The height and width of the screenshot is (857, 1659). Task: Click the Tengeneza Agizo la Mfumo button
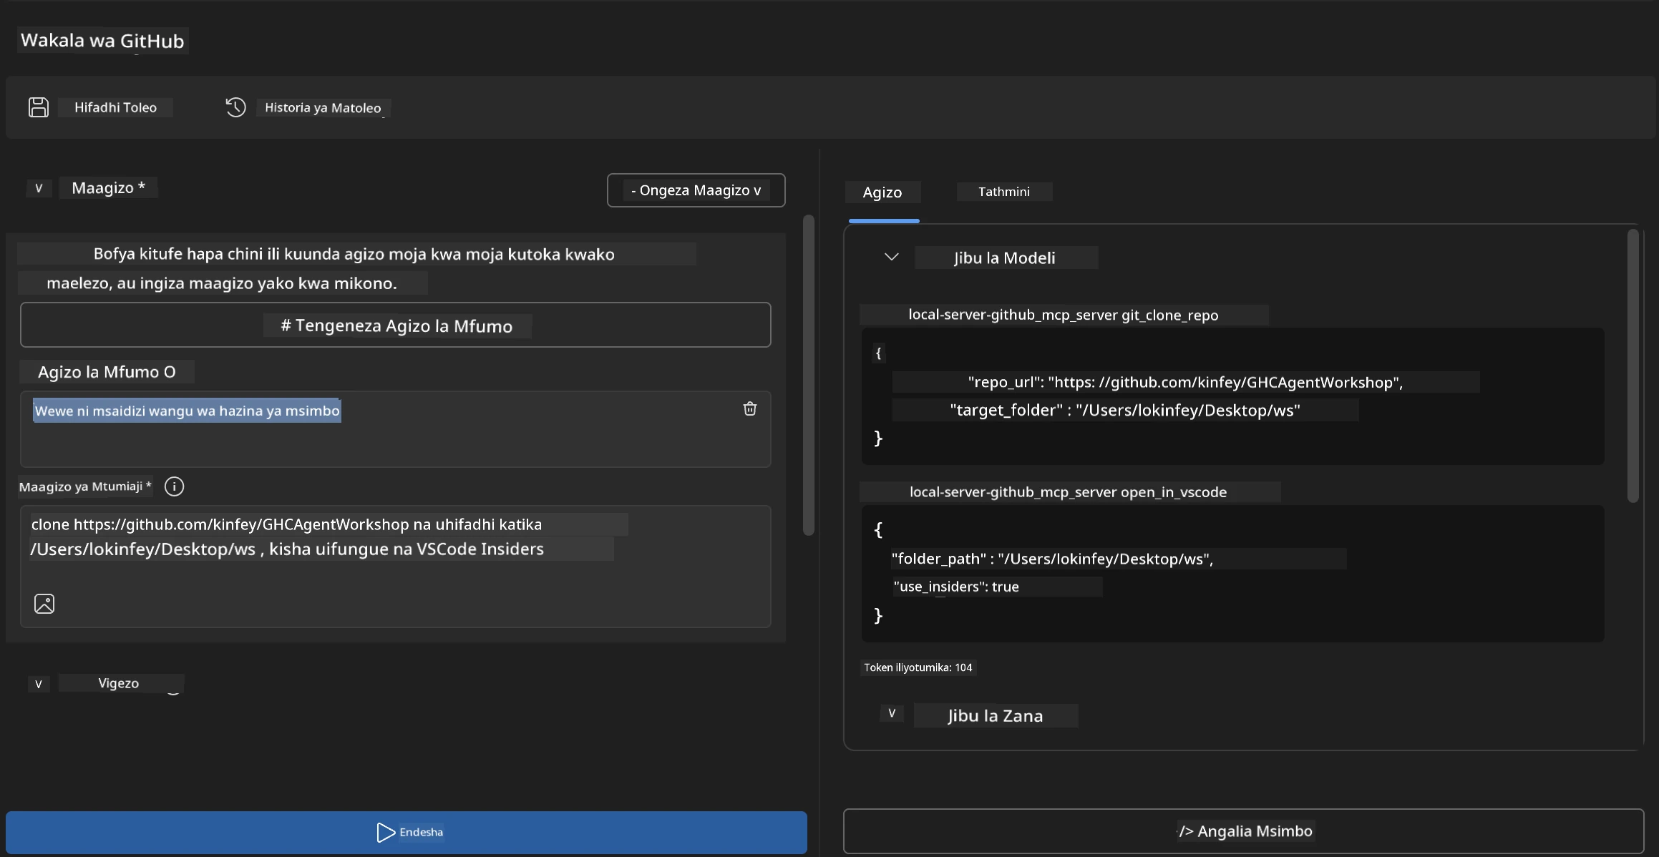pyautogui.click(x=395, y=325)
